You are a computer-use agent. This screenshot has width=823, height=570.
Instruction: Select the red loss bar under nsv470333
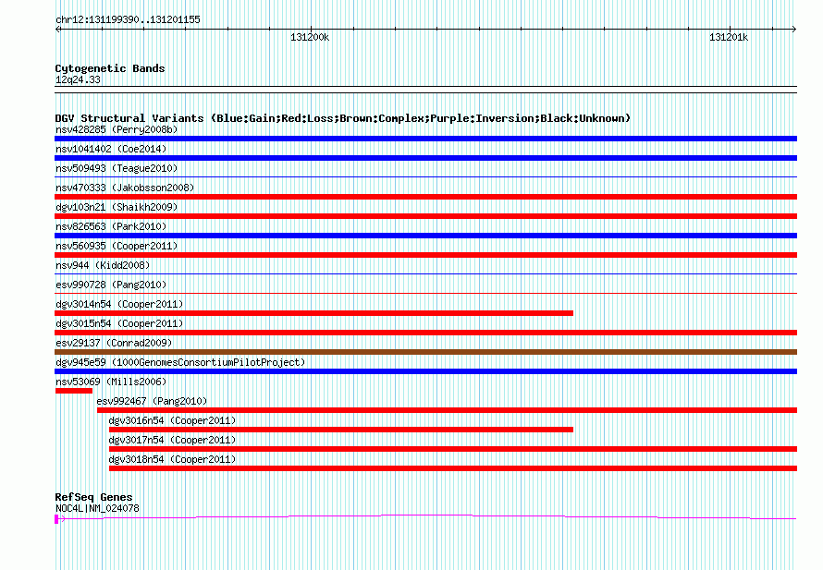[x=425, y=197]
